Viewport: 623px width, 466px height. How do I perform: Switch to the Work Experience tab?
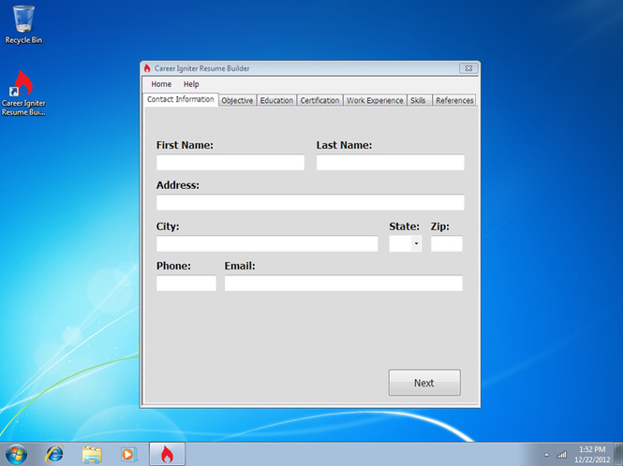click(x=375, y=100)
